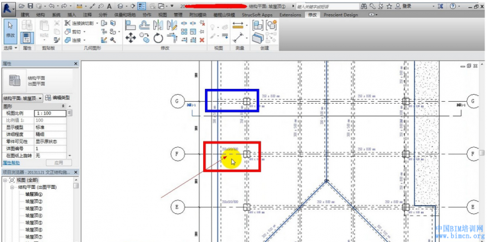Click the Match Type Properties paintbrush icon
Screen dimensions: 487x242
pyautogui.click(x=56, y=40)
